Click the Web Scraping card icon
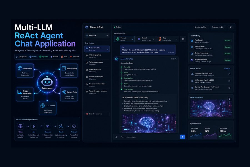 pyautogui.click(x=64, y=68)
